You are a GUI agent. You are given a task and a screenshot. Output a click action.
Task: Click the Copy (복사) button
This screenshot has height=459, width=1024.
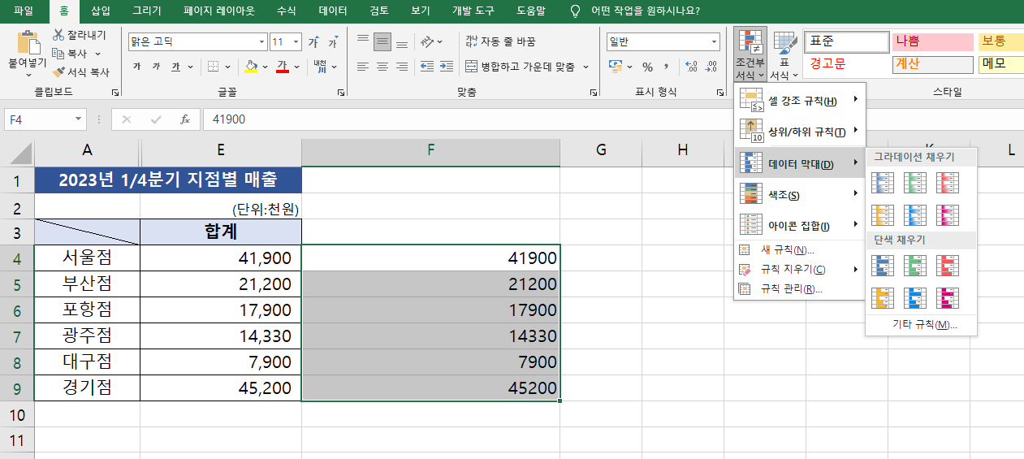click(x=70, y=54)
